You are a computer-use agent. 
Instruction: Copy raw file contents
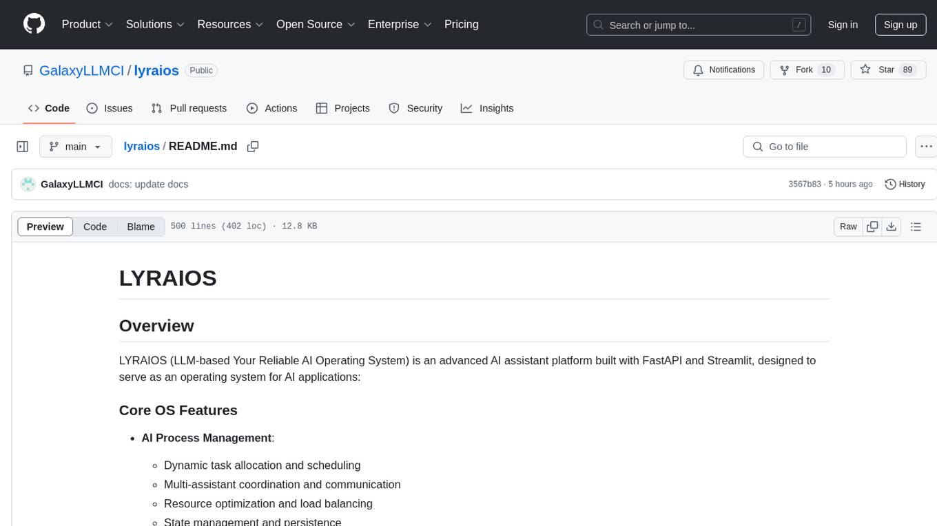(872, 227)
